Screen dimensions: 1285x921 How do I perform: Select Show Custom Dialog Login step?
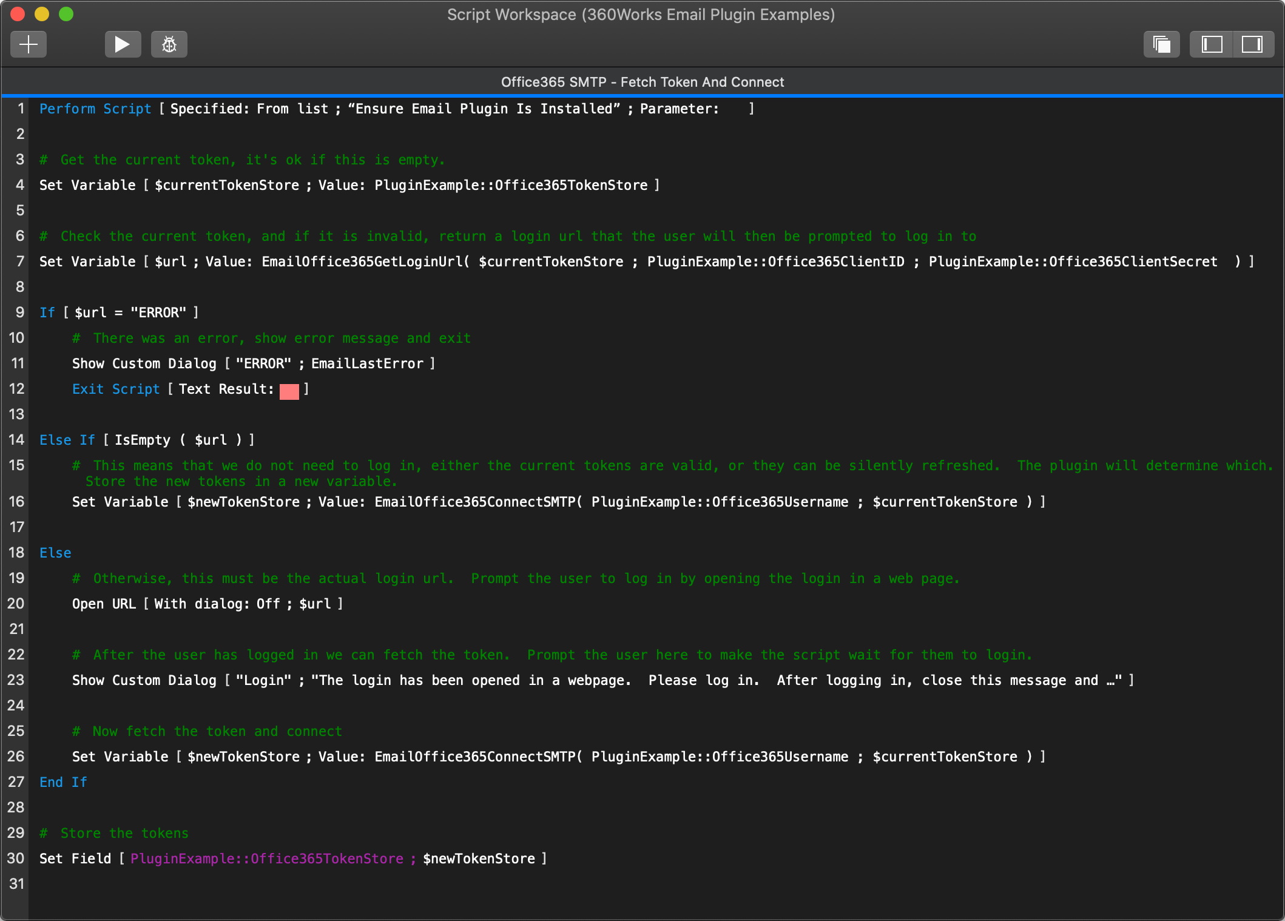[x=603, y=680]
